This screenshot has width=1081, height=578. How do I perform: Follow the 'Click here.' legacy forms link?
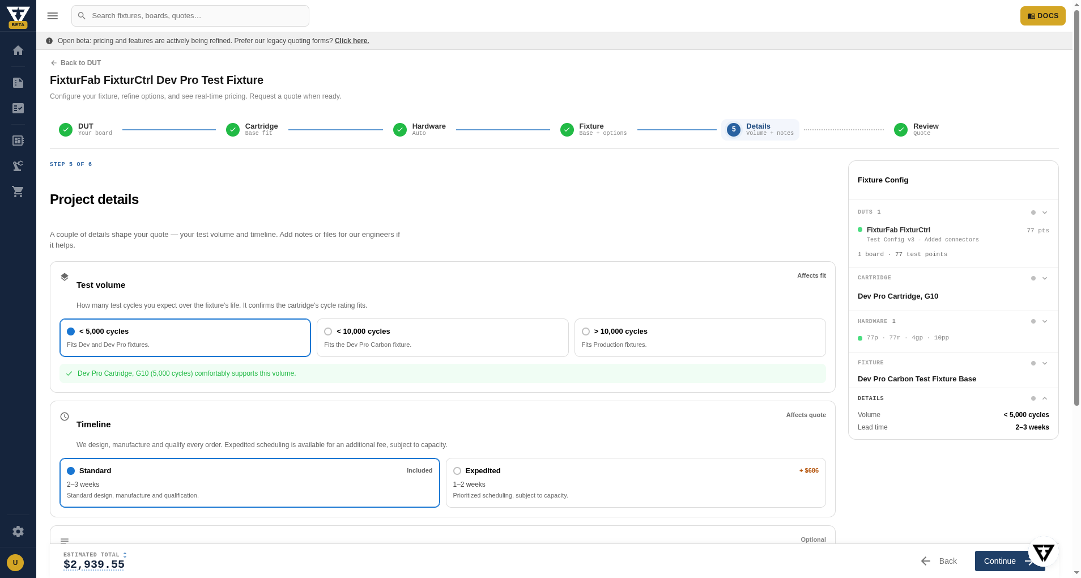pyautogui.click(x=352, y=41)
